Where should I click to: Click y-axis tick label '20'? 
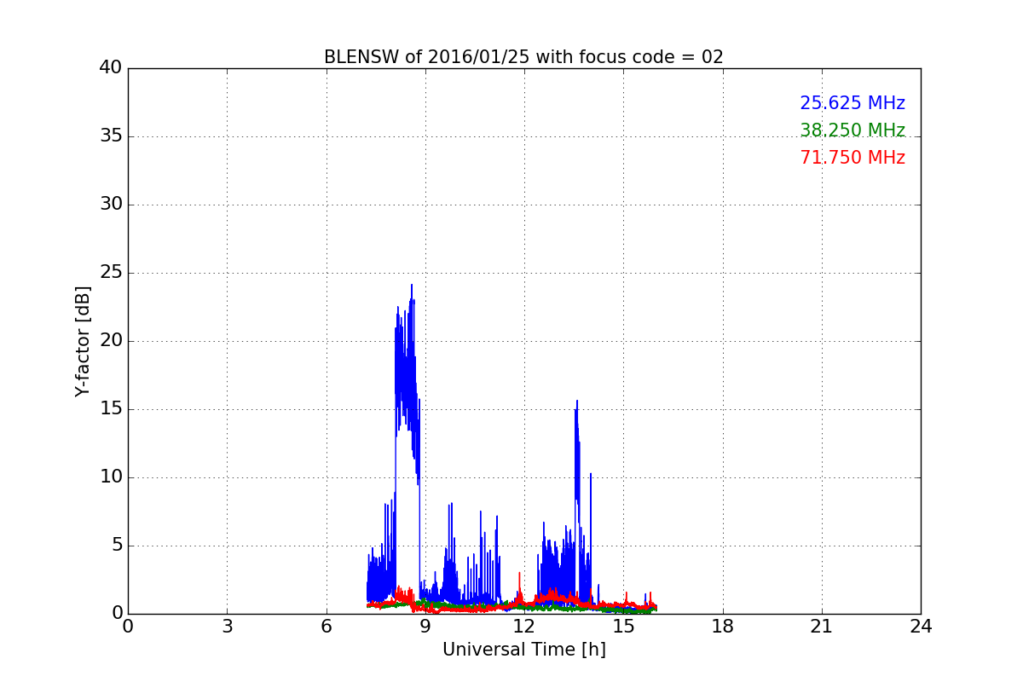click(111, 341)
